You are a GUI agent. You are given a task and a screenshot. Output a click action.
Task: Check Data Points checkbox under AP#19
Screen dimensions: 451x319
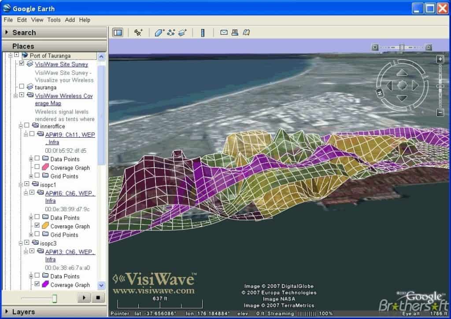point(37,158)
